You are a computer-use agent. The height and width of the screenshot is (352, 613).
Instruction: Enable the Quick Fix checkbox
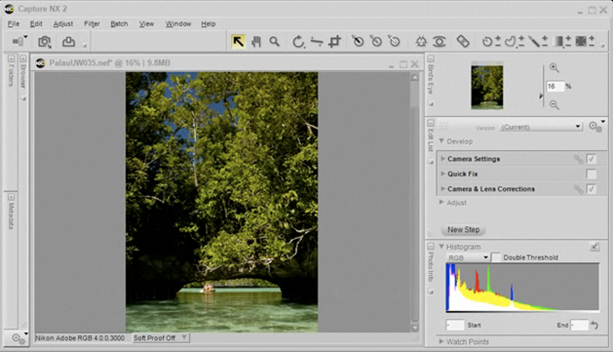(591, 174)
